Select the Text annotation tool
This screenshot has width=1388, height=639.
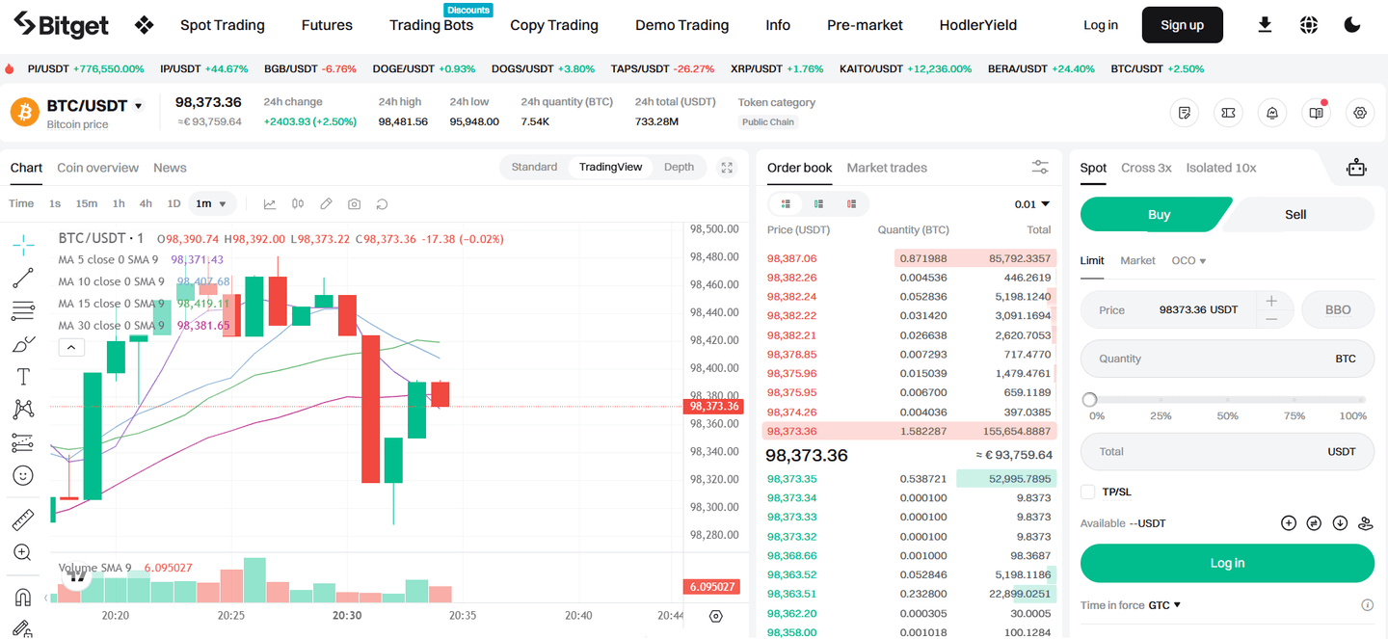23,376
